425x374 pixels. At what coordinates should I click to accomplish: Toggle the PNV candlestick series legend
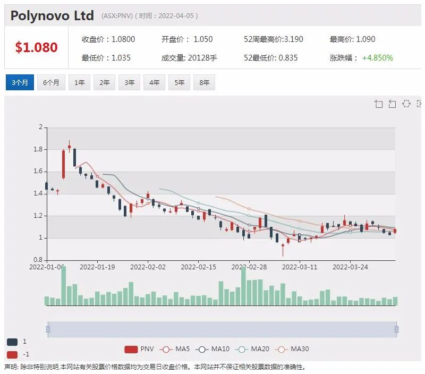(x=139, y=349)
